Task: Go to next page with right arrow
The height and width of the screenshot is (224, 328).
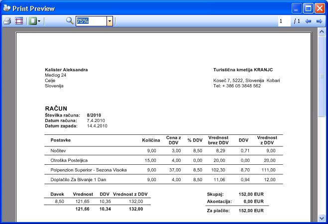Action: [x=319, y=21]
